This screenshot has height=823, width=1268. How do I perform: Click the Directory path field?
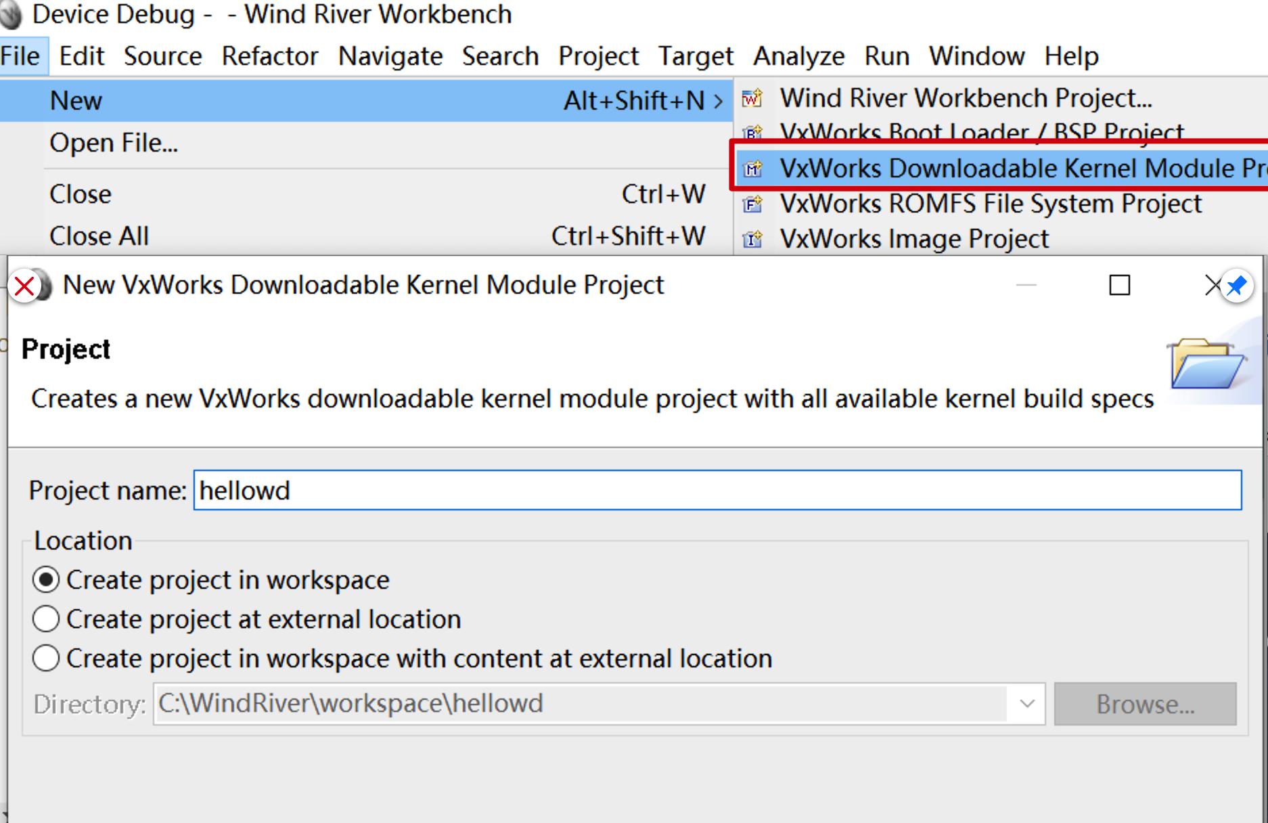[582, 704]
